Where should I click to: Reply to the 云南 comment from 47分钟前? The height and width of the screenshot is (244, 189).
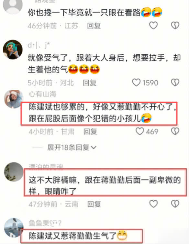(94, 204)
